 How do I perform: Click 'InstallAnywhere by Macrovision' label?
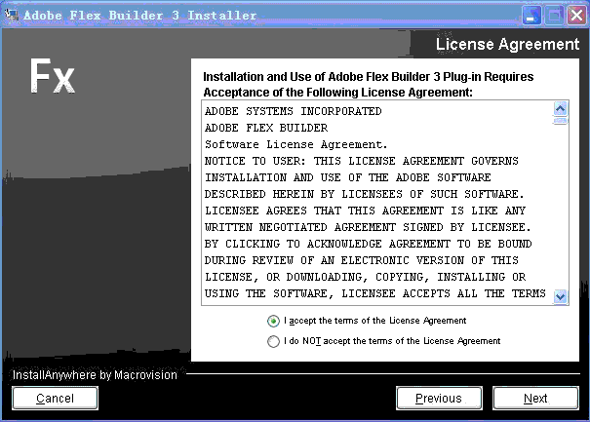(x=95, y=375)
